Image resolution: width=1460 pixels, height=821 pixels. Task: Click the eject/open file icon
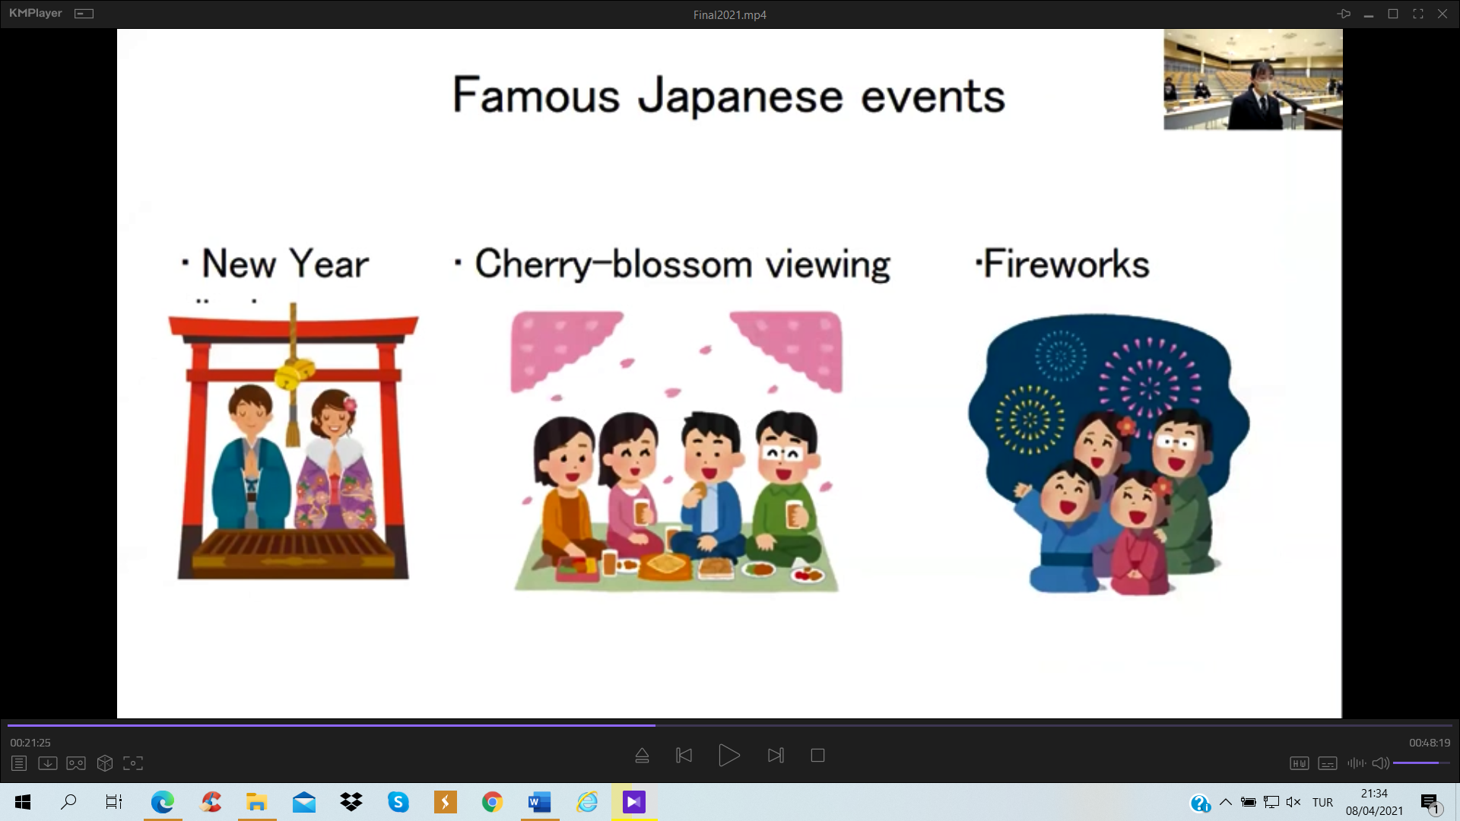pyautogui.click(x=642, y=756)
